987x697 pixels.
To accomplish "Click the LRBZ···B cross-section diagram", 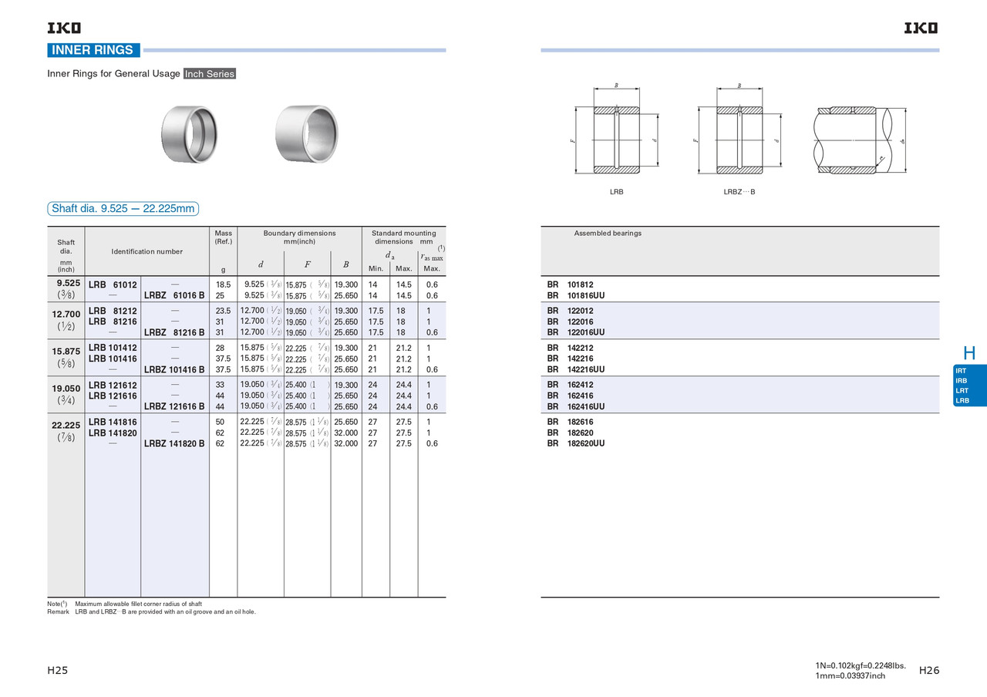I will [x=739, y=130].
